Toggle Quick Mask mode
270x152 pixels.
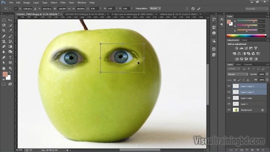[4, 84]
